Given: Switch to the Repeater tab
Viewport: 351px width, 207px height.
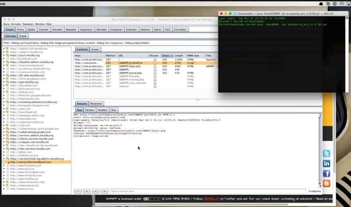Looking at the screenshot, I should pos(71,30).
